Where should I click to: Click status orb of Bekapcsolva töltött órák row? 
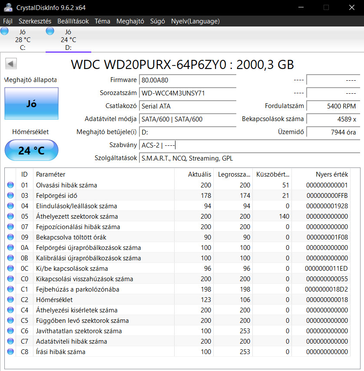tap(10, 237)
